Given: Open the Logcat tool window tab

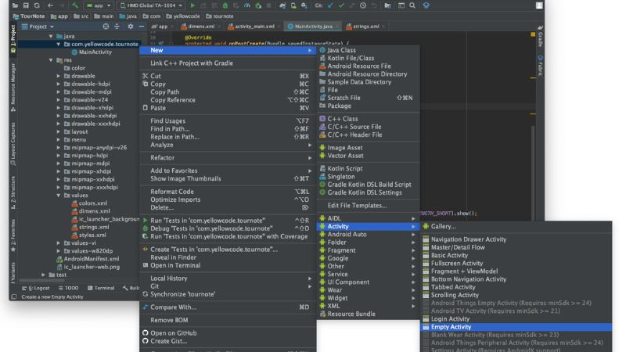Looking at the screenshot, I should (x=36, y=288).
